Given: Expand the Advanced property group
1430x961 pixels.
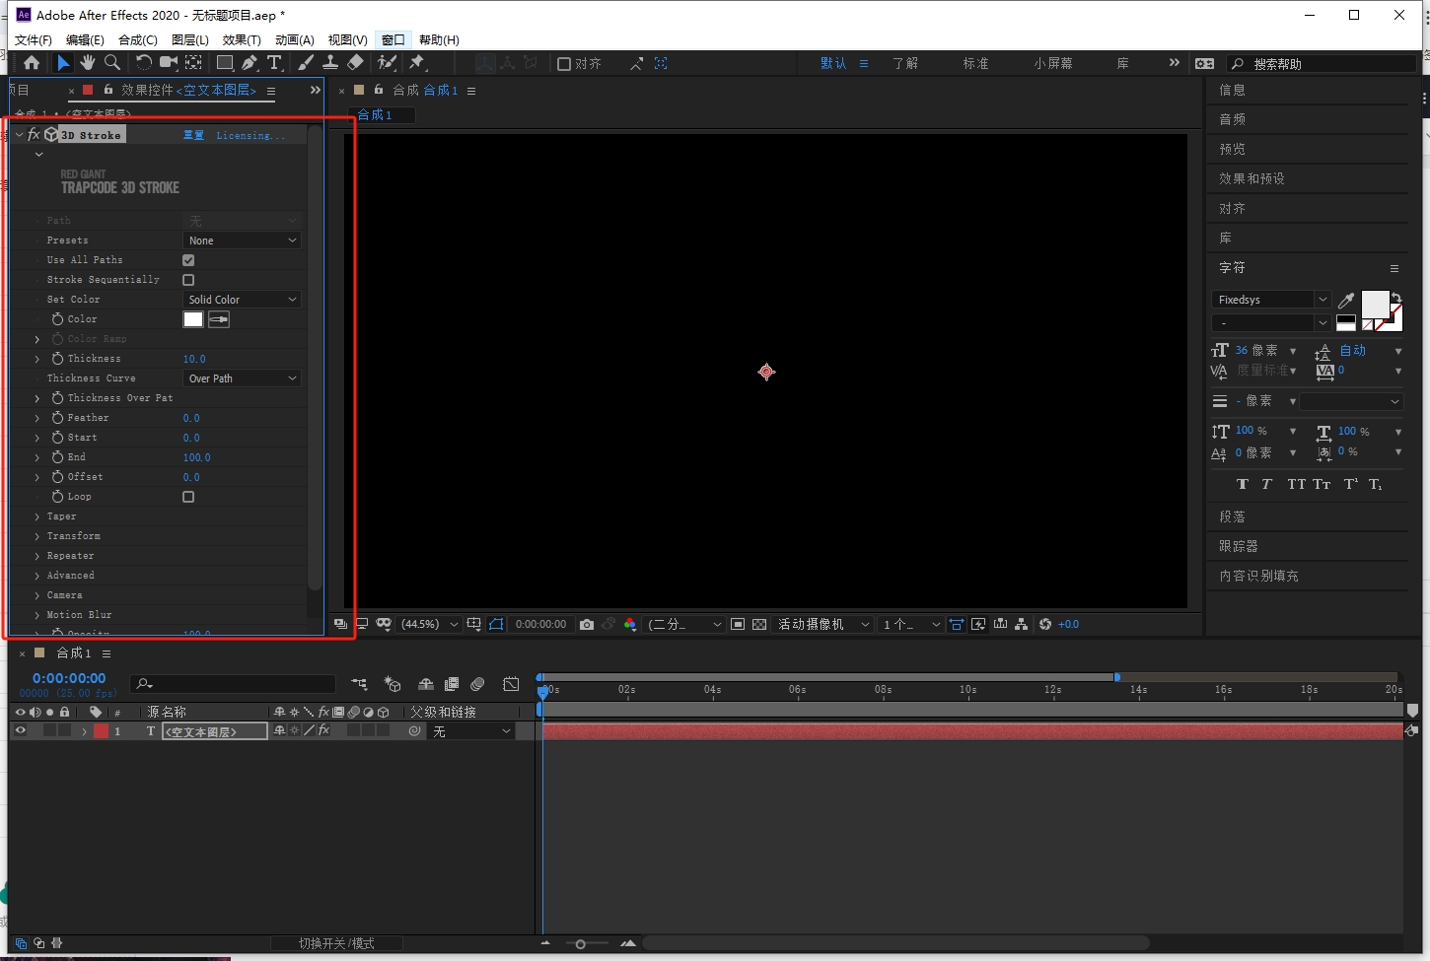Looking at the screenshot, I should click(x=37, y=576).
